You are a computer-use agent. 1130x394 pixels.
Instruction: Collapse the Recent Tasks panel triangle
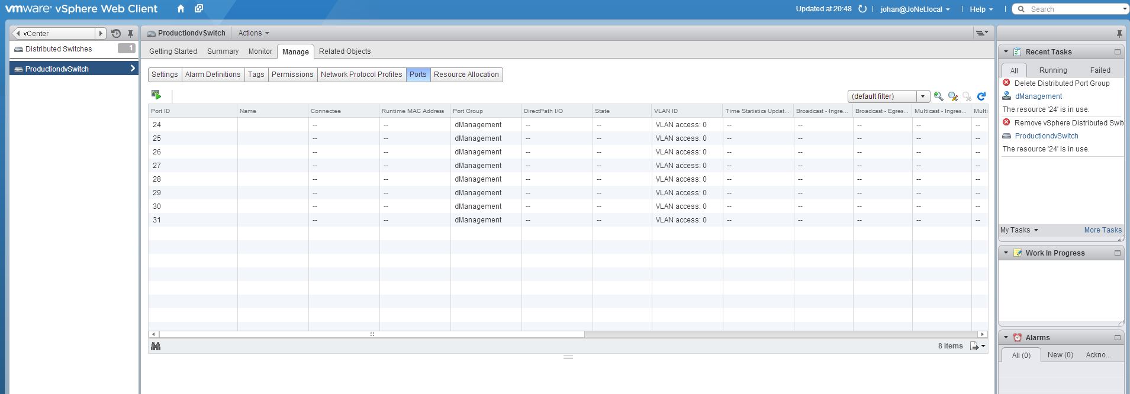[x=1006, y=52]
